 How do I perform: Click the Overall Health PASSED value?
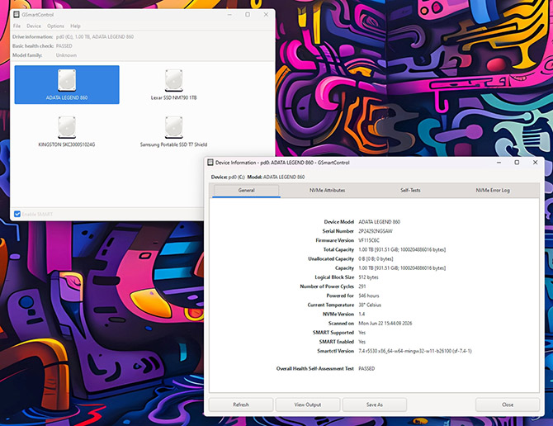click(x=366, y=369)
